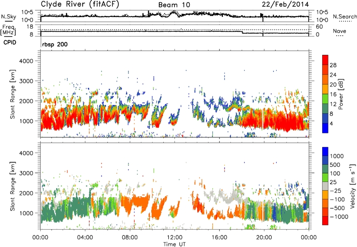Click the '4000' tick on the power panel

click(26, 61)
